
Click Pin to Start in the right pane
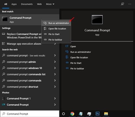(76, 63)
